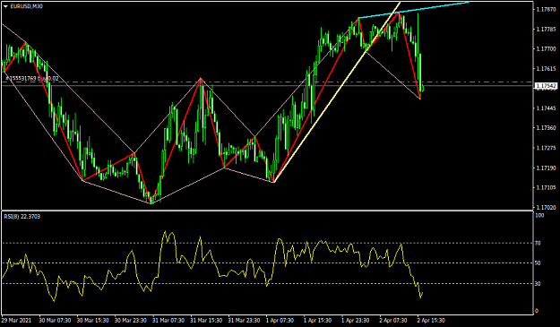Click price scale value 1.17190
Screen dimensions: 560x327
click(x=546, y=168)
